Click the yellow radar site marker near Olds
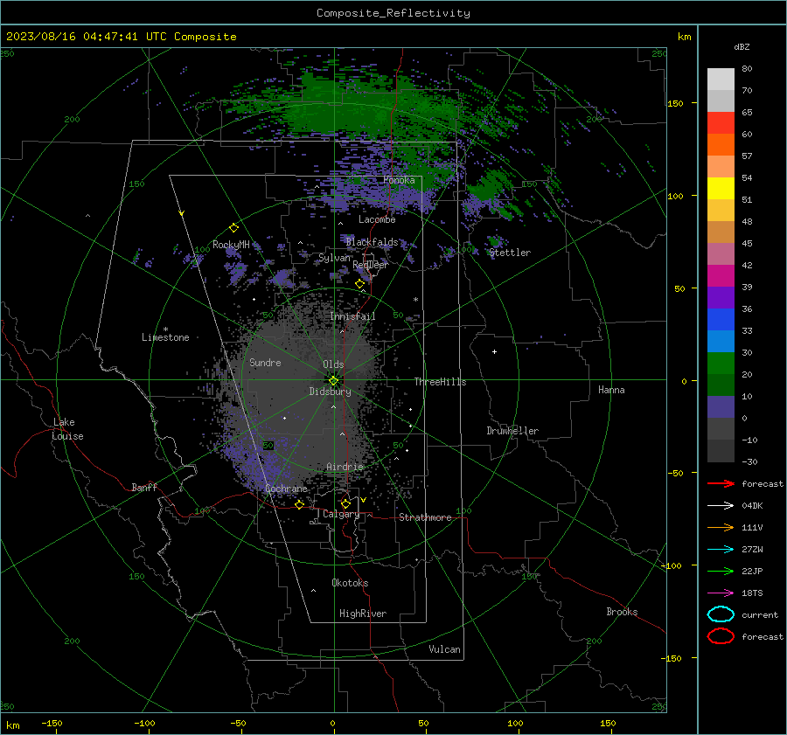The width and height of the screenshot is (787, 735). click(333, 380)
